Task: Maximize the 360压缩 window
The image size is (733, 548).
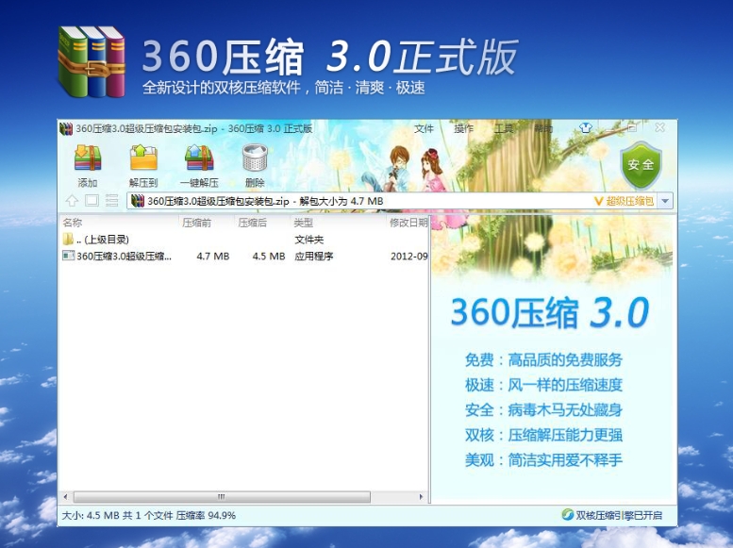Action: [632, 127]
